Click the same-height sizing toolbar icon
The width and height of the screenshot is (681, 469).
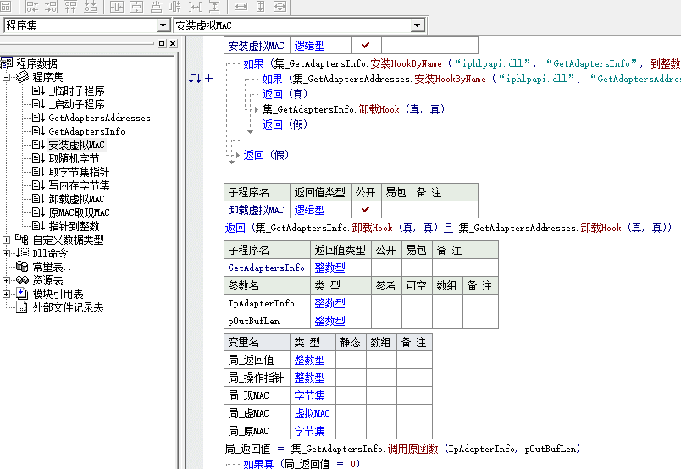coord(260,6)
